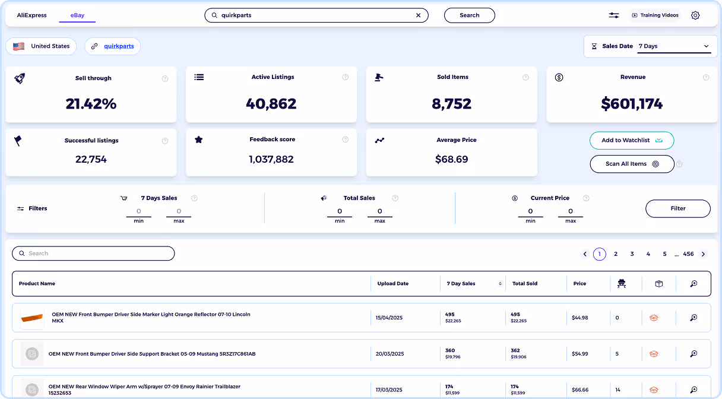Open Mustang bracket placeholder thumbnail
The image size is (722, 399).
pyautogui.click(x=32, y=354)
